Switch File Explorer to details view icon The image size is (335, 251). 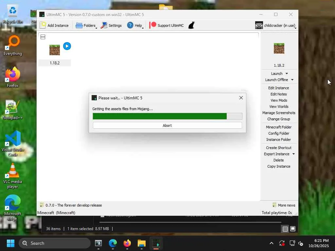(285, 229)
